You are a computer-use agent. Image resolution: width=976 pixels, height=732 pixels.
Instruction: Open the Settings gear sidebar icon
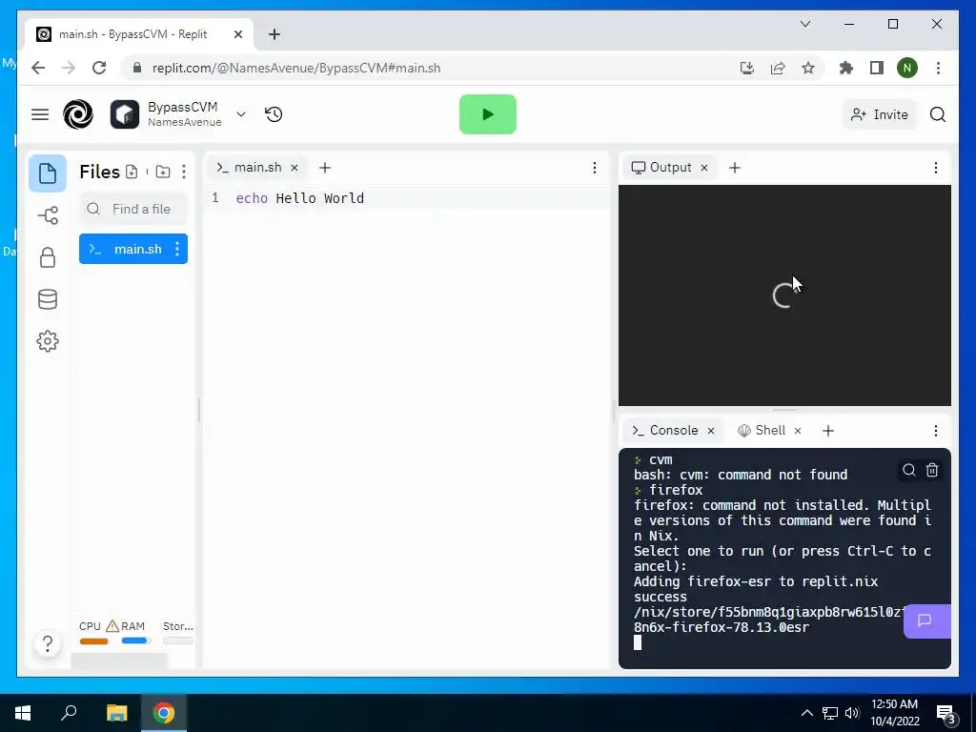(x=48, y=341)
